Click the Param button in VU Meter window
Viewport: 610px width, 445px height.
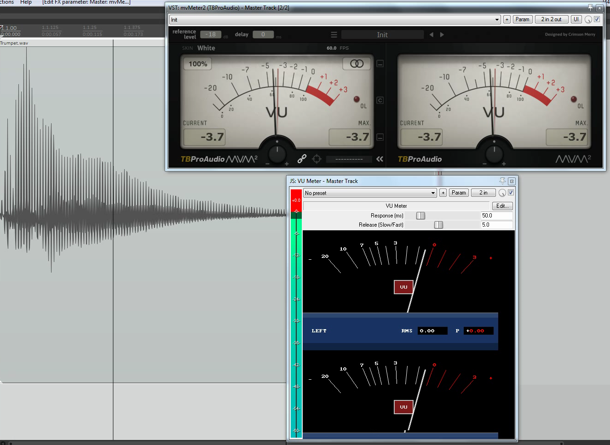459,193
